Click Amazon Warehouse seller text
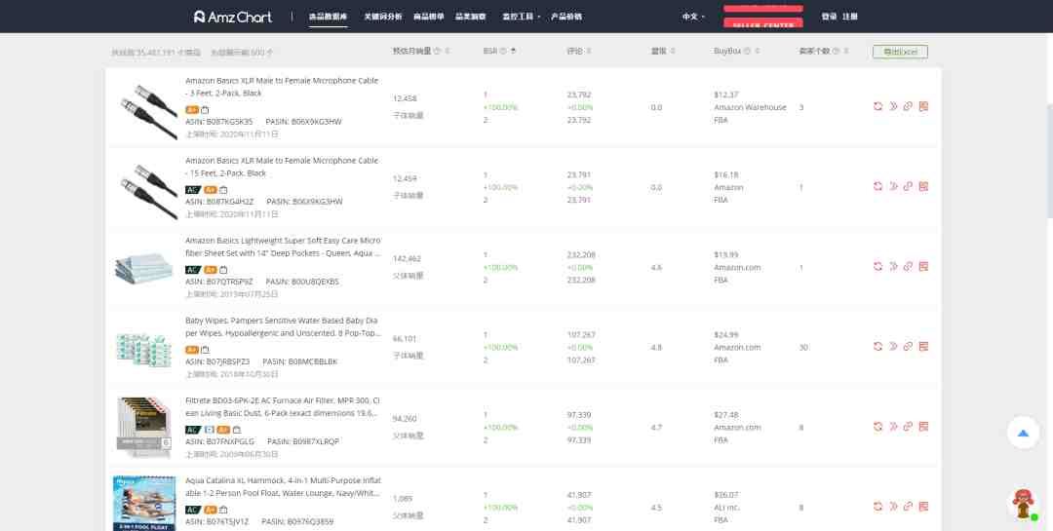 click(750, 107)
